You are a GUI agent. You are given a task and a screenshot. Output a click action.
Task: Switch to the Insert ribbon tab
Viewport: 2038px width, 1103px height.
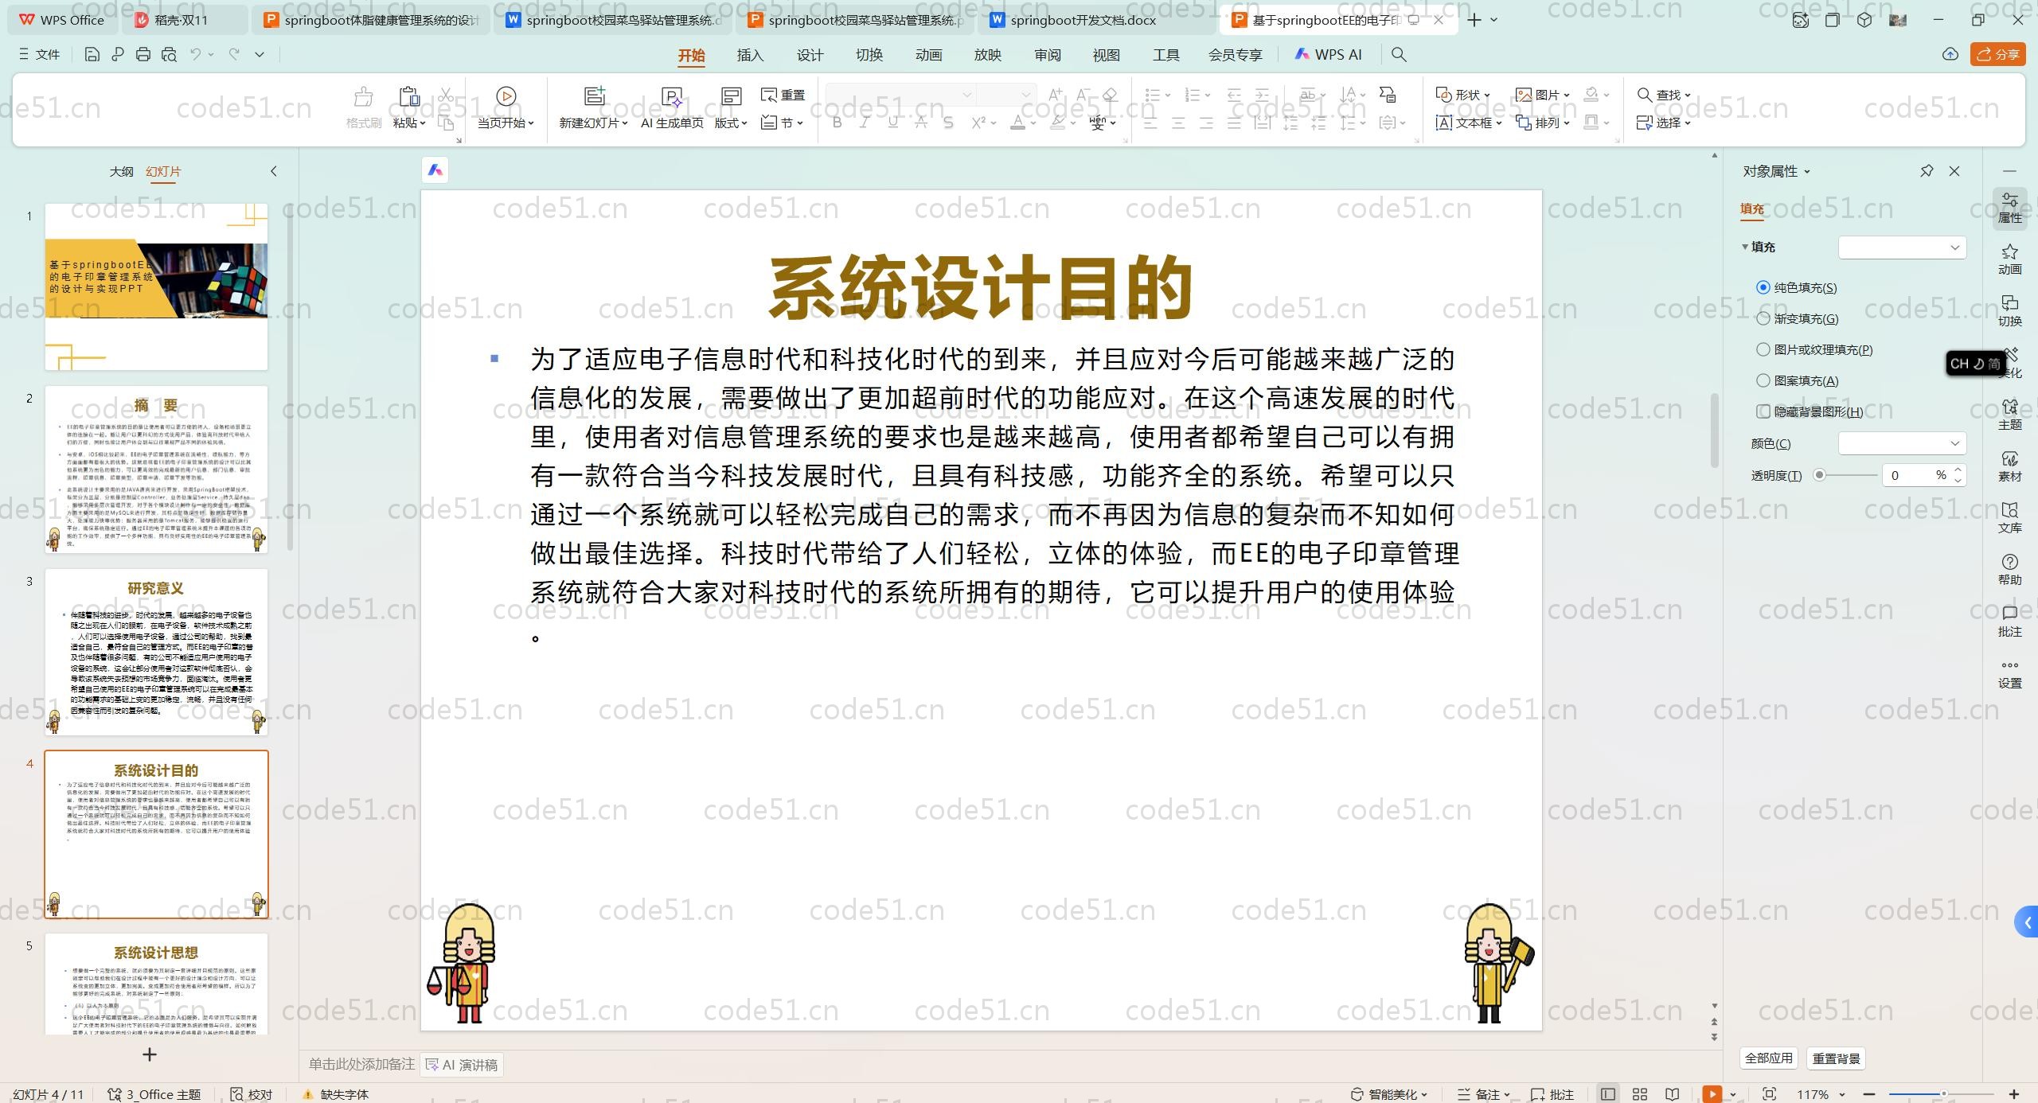click(x=750, y=55)
